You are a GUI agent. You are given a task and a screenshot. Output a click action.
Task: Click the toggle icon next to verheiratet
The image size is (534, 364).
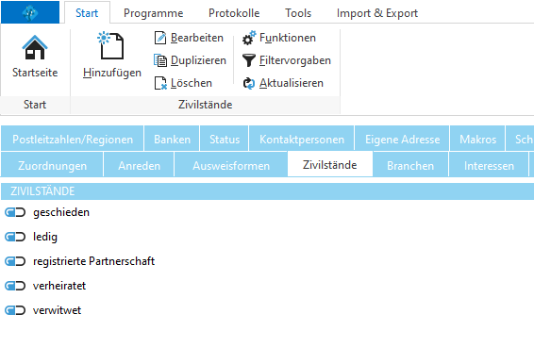15,286
